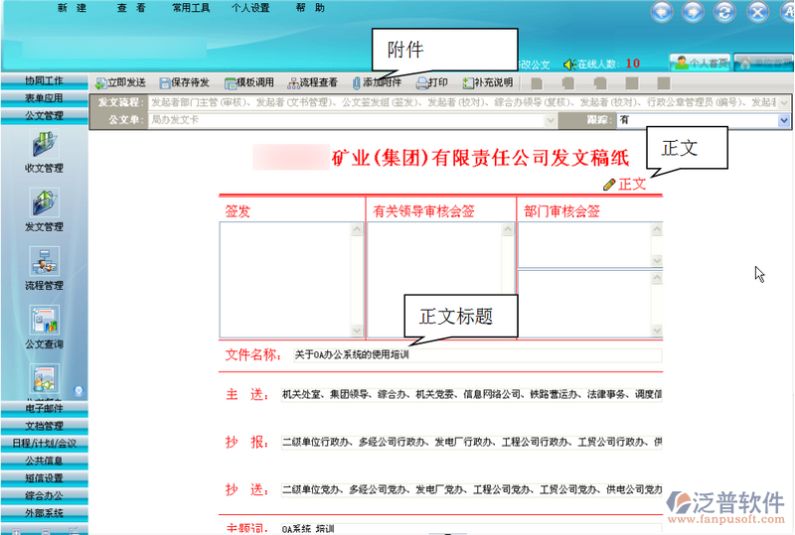Click the 主送 recipients field
The image size is (795, 535).
click(x=471, y=395)
